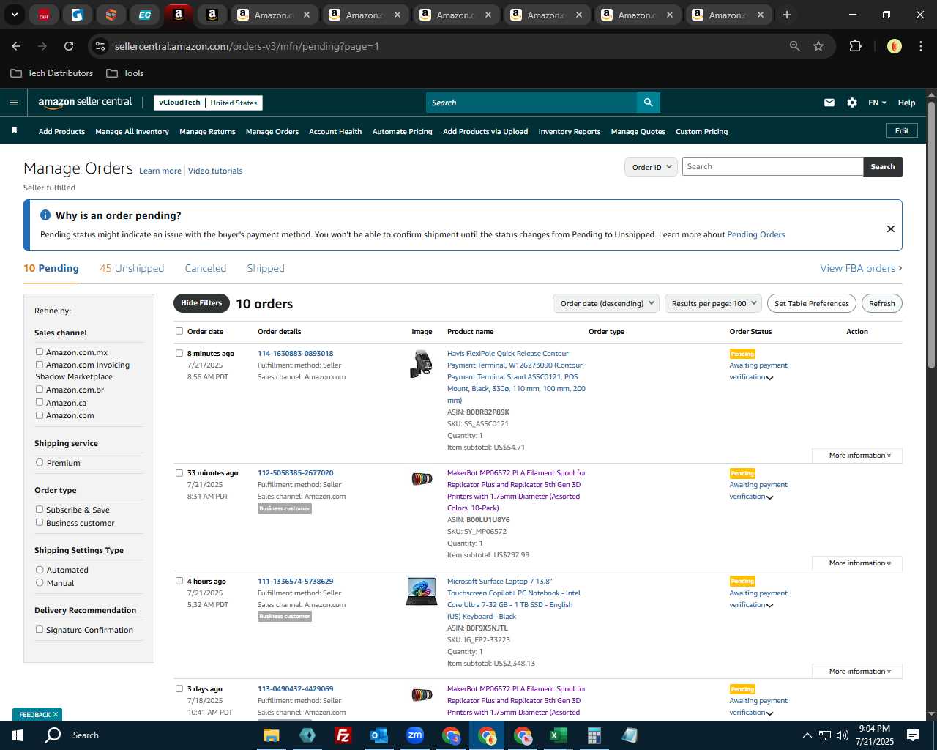This screenshot has width=937, height=750.
Task: Open the Order date (descending) sort dropdown
Action: [606, 303]
